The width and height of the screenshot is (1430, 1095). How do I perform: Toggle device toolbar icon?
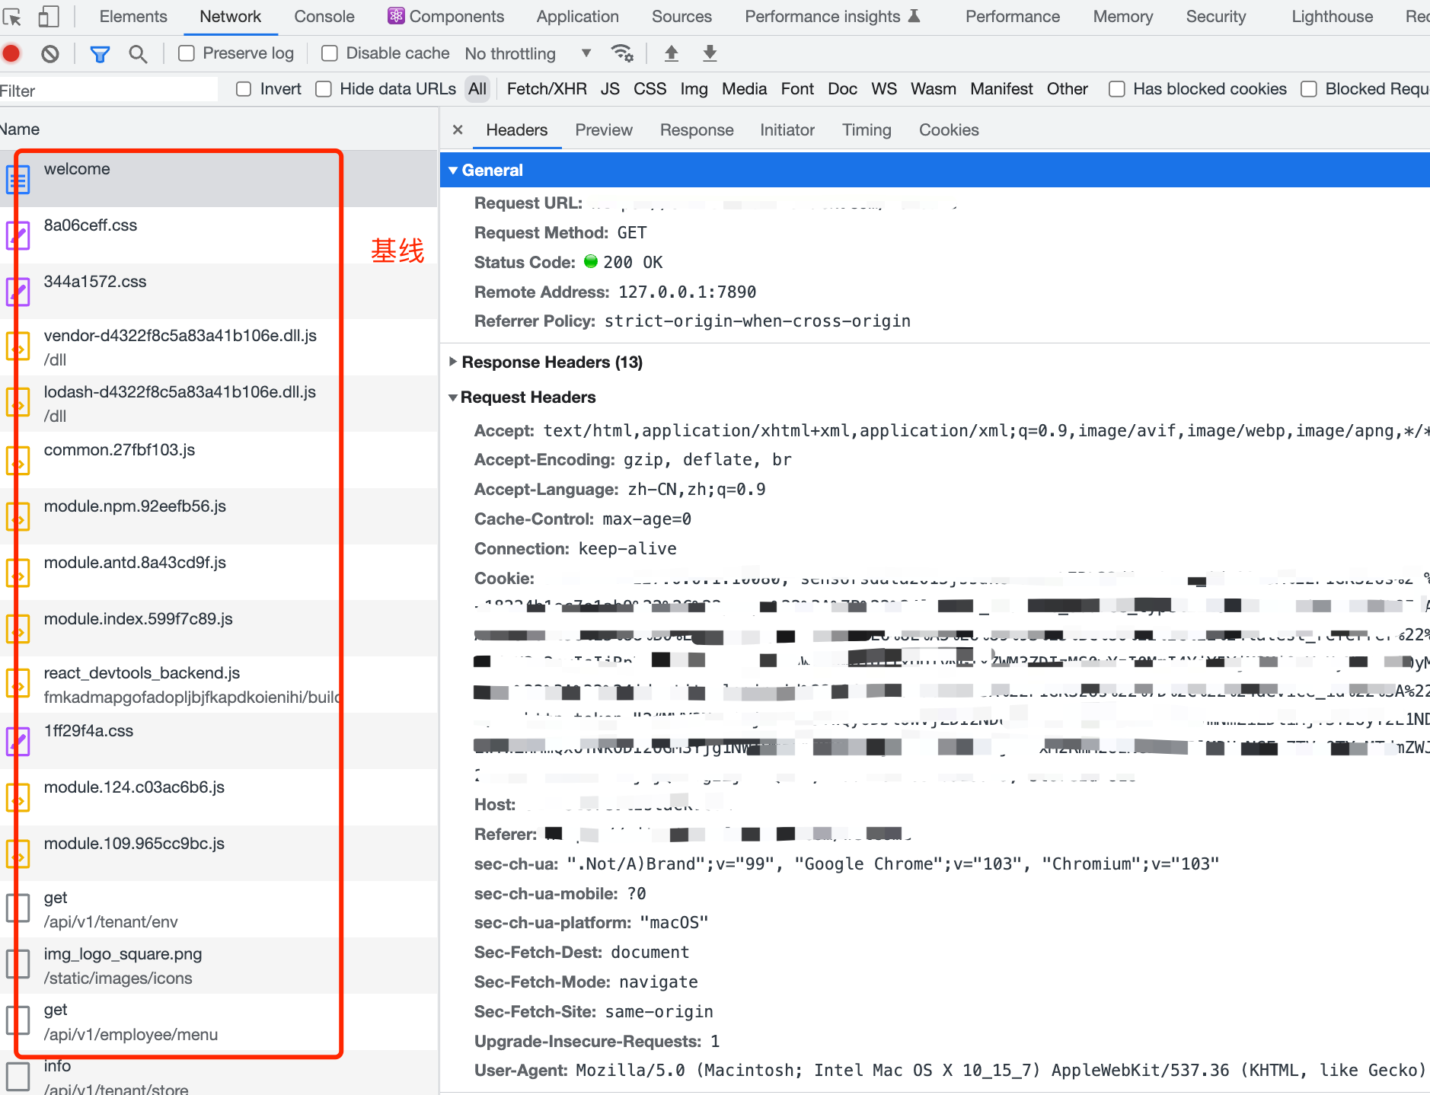tap(49, 16)
